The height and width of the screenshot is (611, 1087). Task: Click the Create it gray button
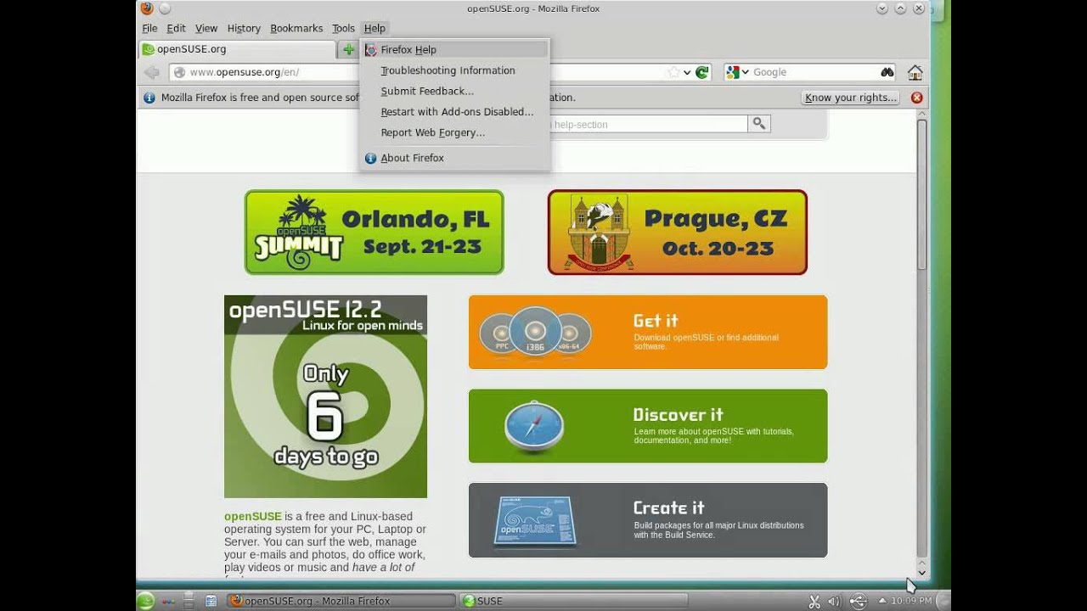[x=648, y=520]
